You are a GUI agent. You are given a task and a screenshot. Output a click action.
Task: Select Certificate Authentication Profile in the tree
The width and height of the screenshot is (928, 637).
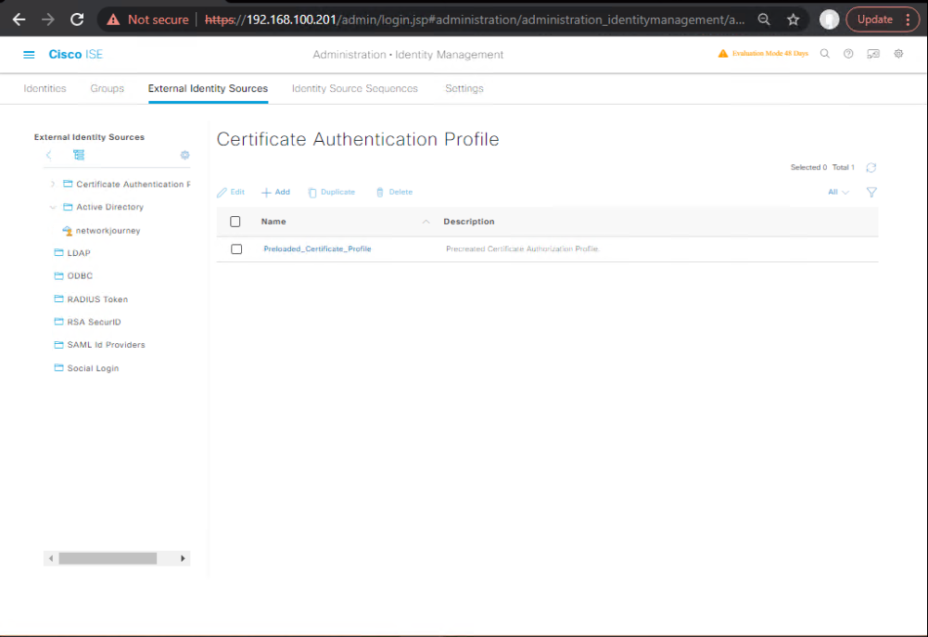click(x=127, y=185)
